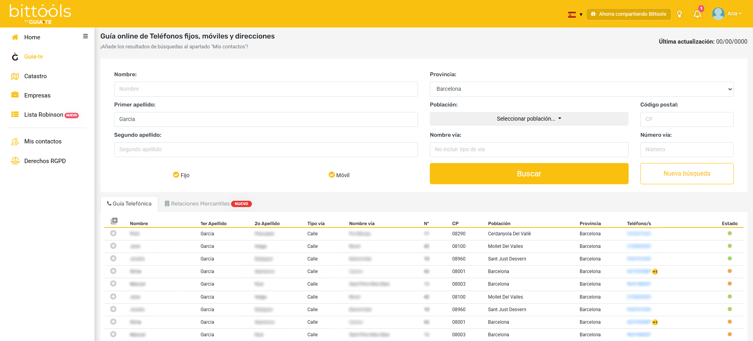Focus the Primer apellido field containing Garcia
753x341 pixels.
click(x=266, y=119)
